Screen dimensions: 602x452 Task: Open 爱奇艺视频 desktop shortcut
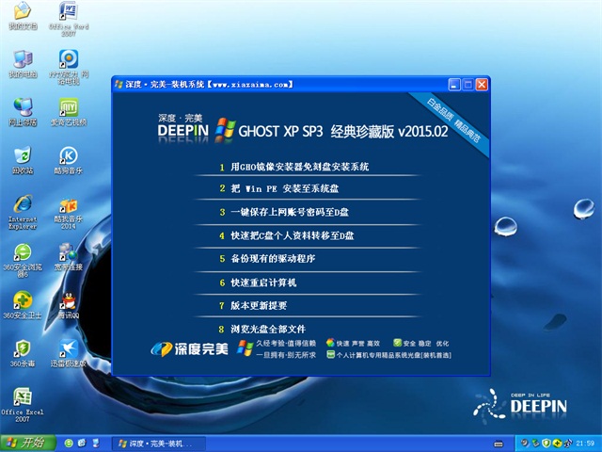pyautogui.click(x=68, y=108)
